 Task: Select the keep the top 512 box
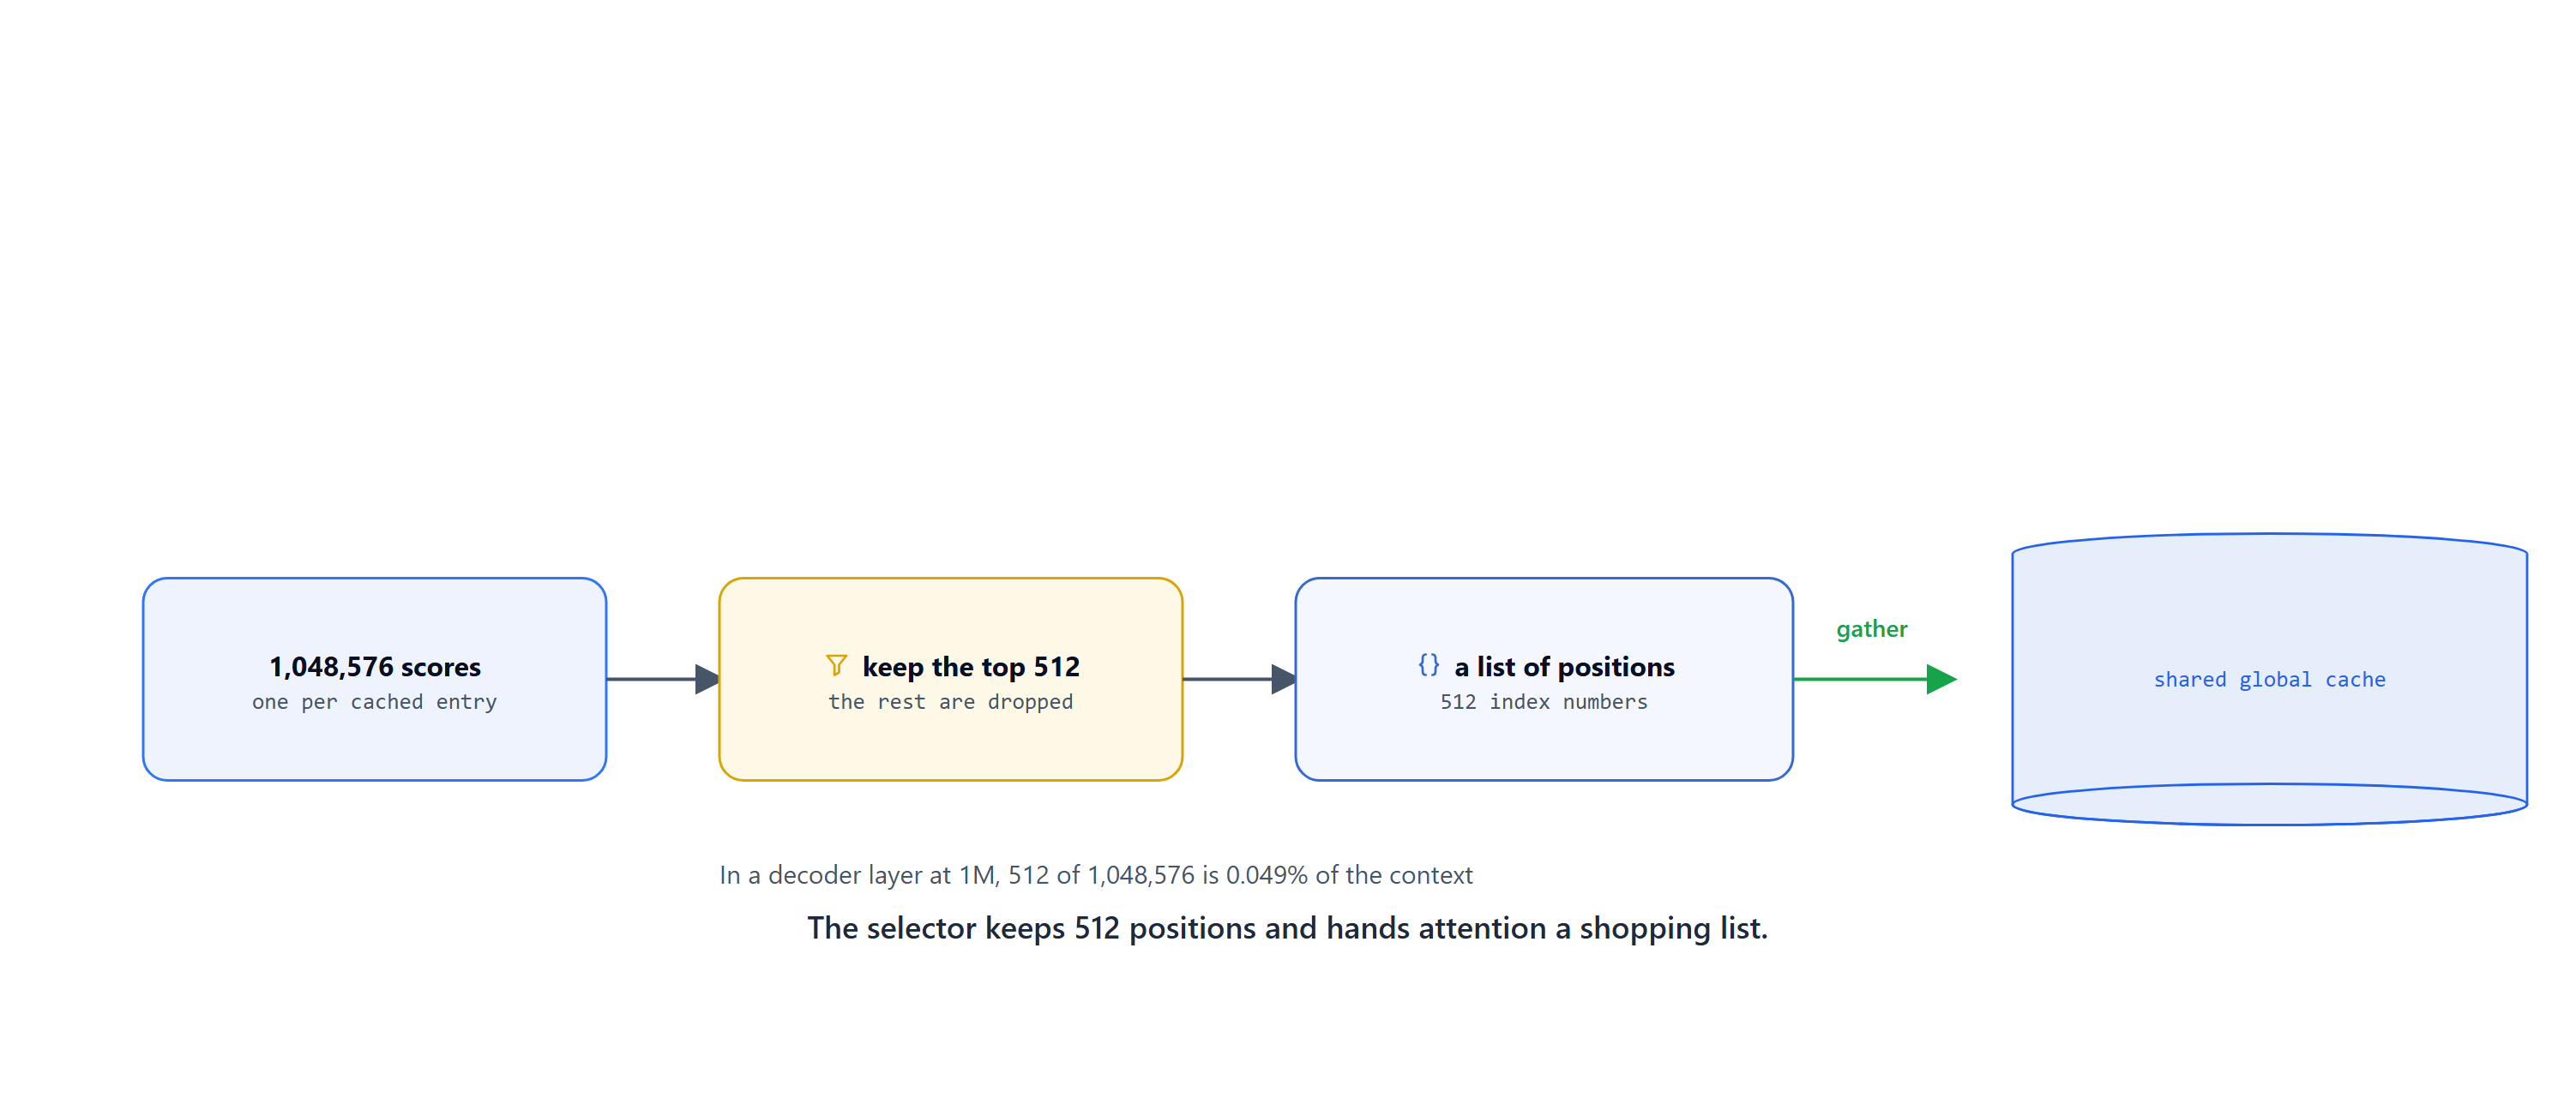951,679
